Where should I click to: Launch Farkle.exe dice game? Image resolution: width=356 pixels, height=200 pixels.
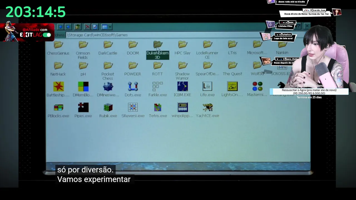click(157, 89)
